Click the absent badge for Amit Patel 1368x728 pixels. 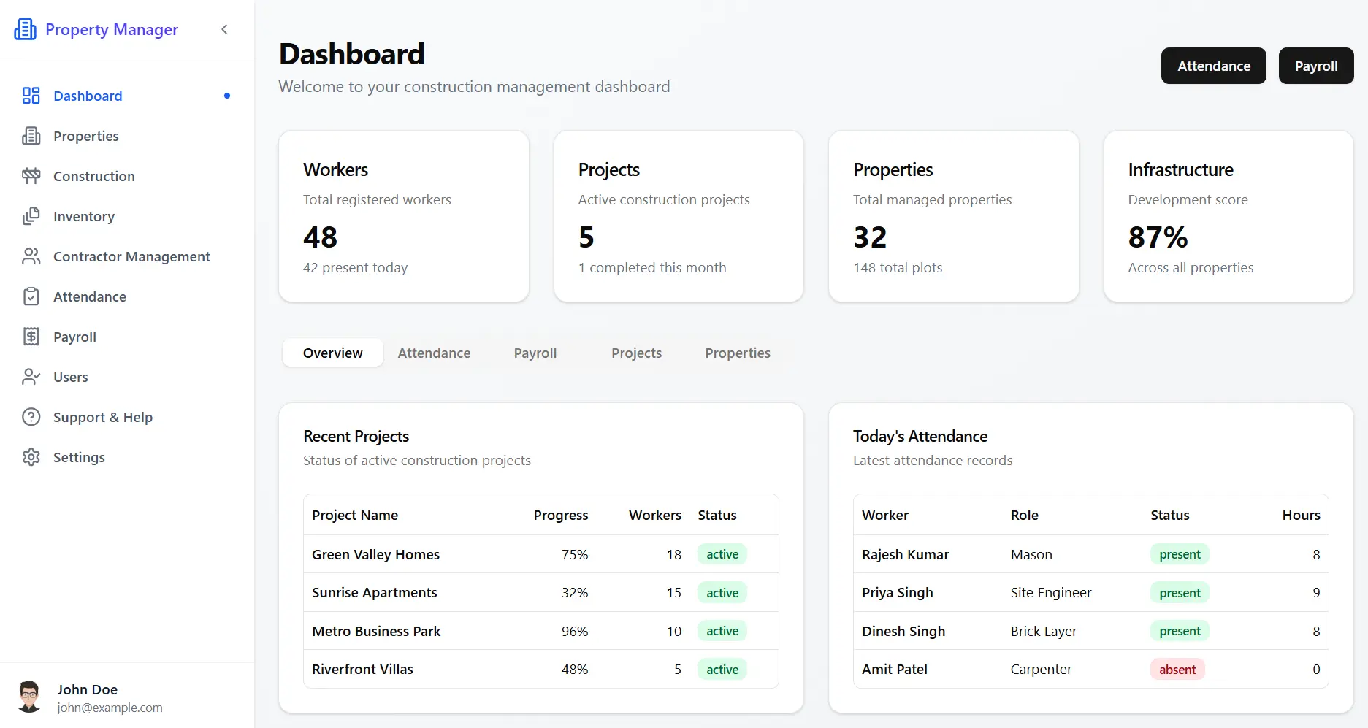(1177, 669)
